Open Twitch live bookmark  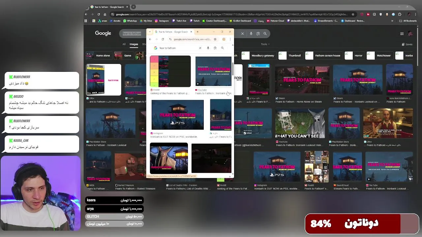[179, 21]
